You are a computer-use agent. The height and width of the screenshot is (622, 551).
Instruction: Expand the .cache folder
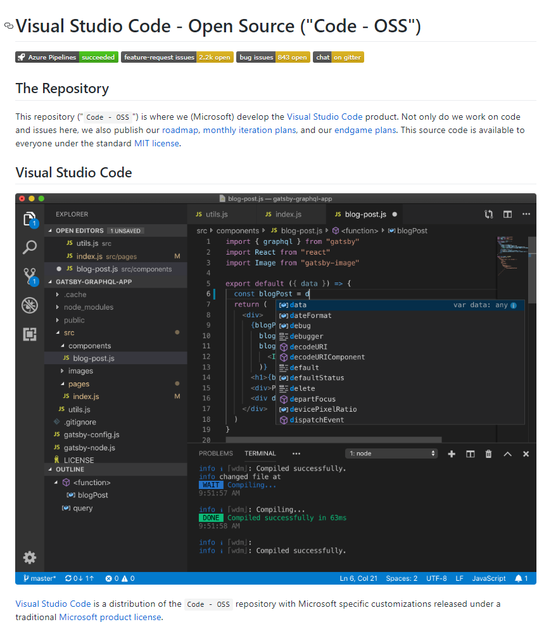point(58,295)
